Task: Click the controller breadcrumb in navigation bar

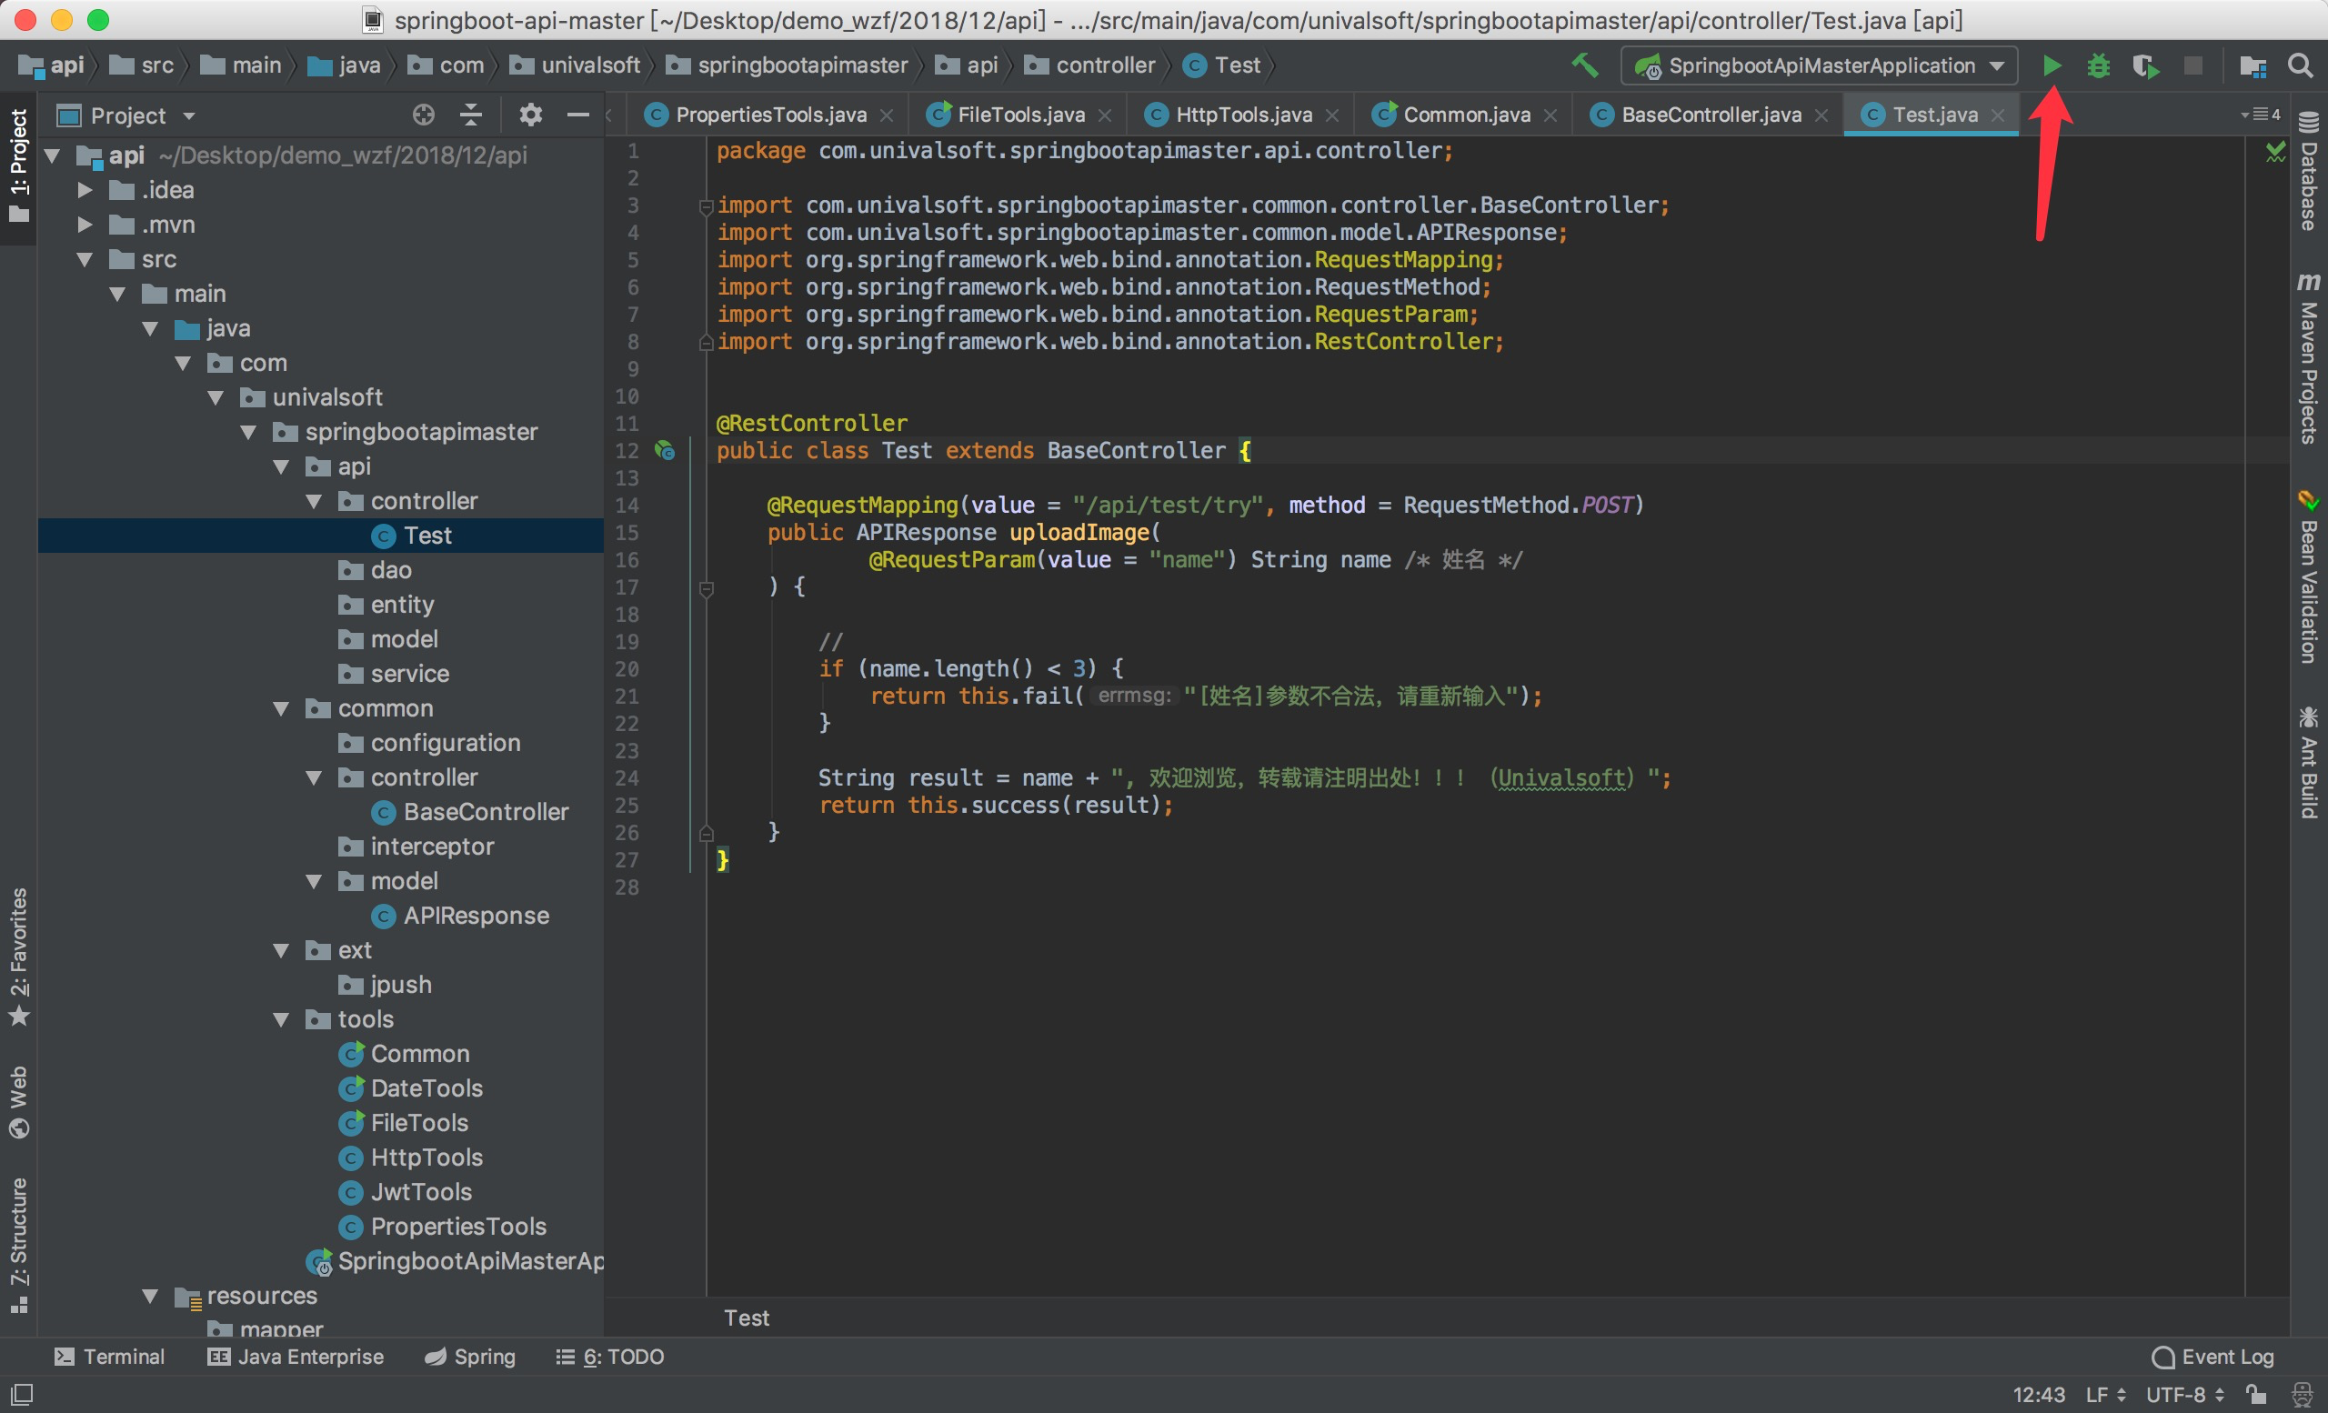Action: pos(1090,65)
